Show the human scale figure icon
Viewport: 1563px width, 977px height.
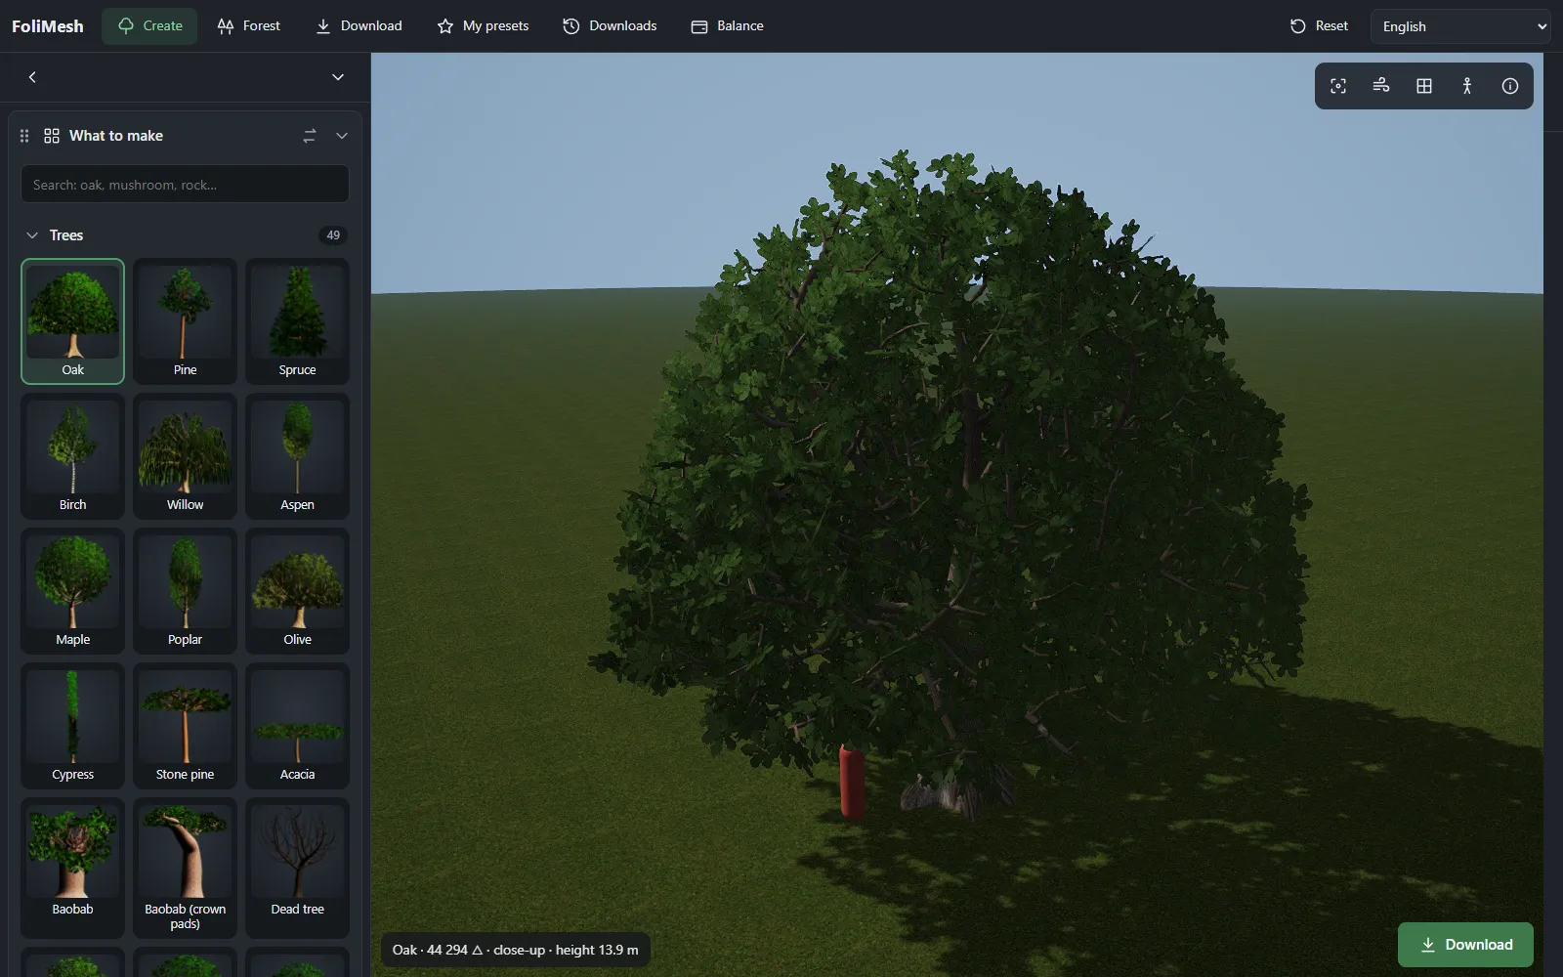(1467, 86)
